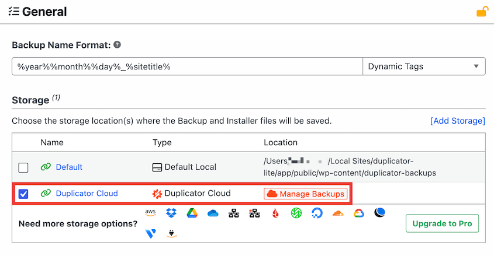494x256 pixels.
Task: Enable the Default storage checkbox
Action: [23, 167]
